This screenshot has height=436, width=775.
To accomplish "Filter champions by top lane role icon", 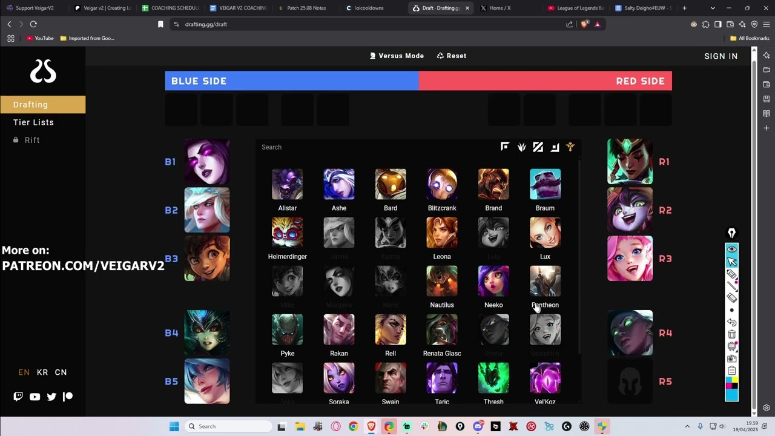I will (505, 147).
